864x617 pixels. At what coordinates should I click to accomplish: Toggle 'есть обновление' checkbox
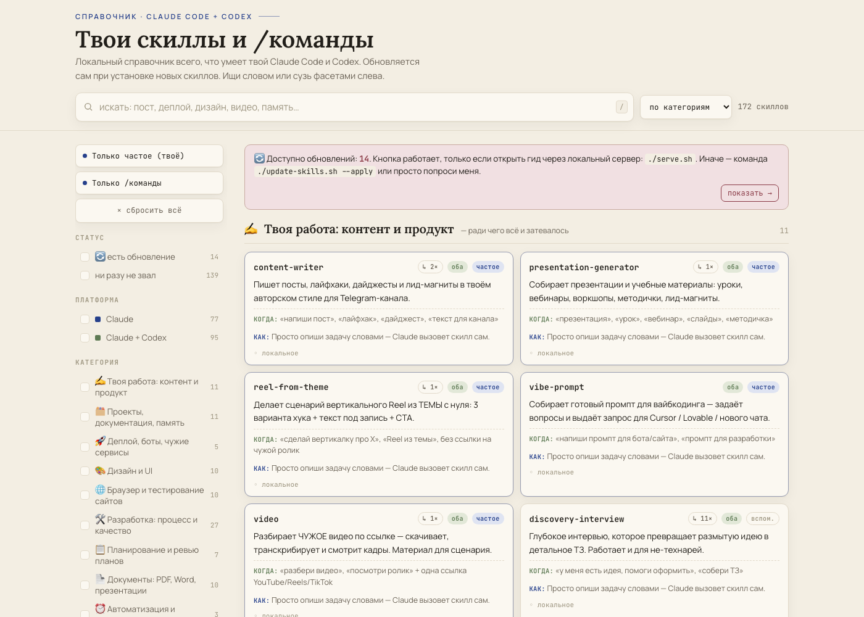(x=85, y=257)
